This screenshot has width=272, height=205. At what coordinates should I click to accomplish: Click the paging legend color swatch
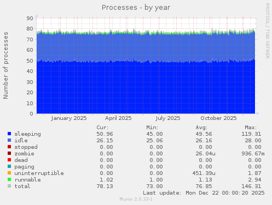click(9, 166)
